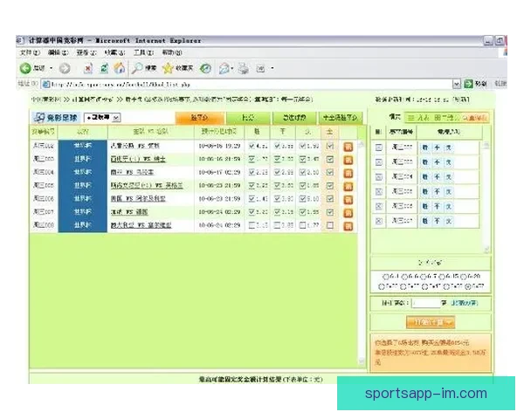
Task: Click the green Go arrow beside address bar
Action: [x=468, y=84]
